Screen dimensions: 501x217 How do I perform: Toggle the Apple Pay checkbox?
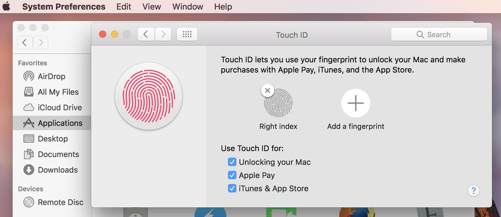232,175
